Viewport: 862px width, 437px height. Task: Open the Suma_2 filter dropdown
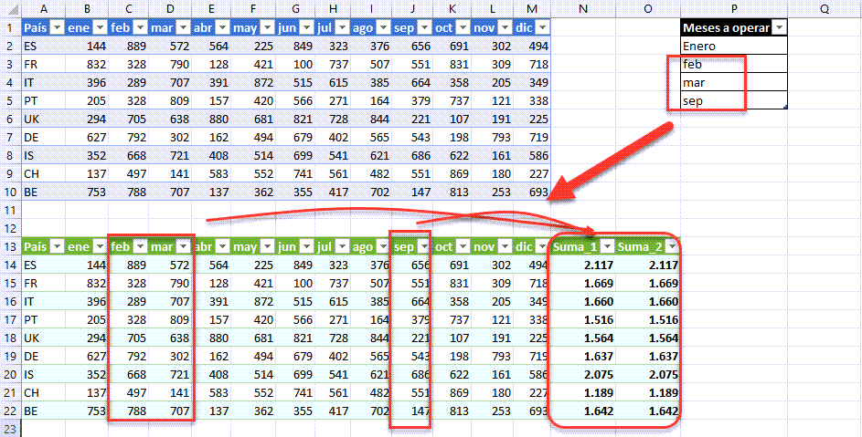[x=673, y=247]
